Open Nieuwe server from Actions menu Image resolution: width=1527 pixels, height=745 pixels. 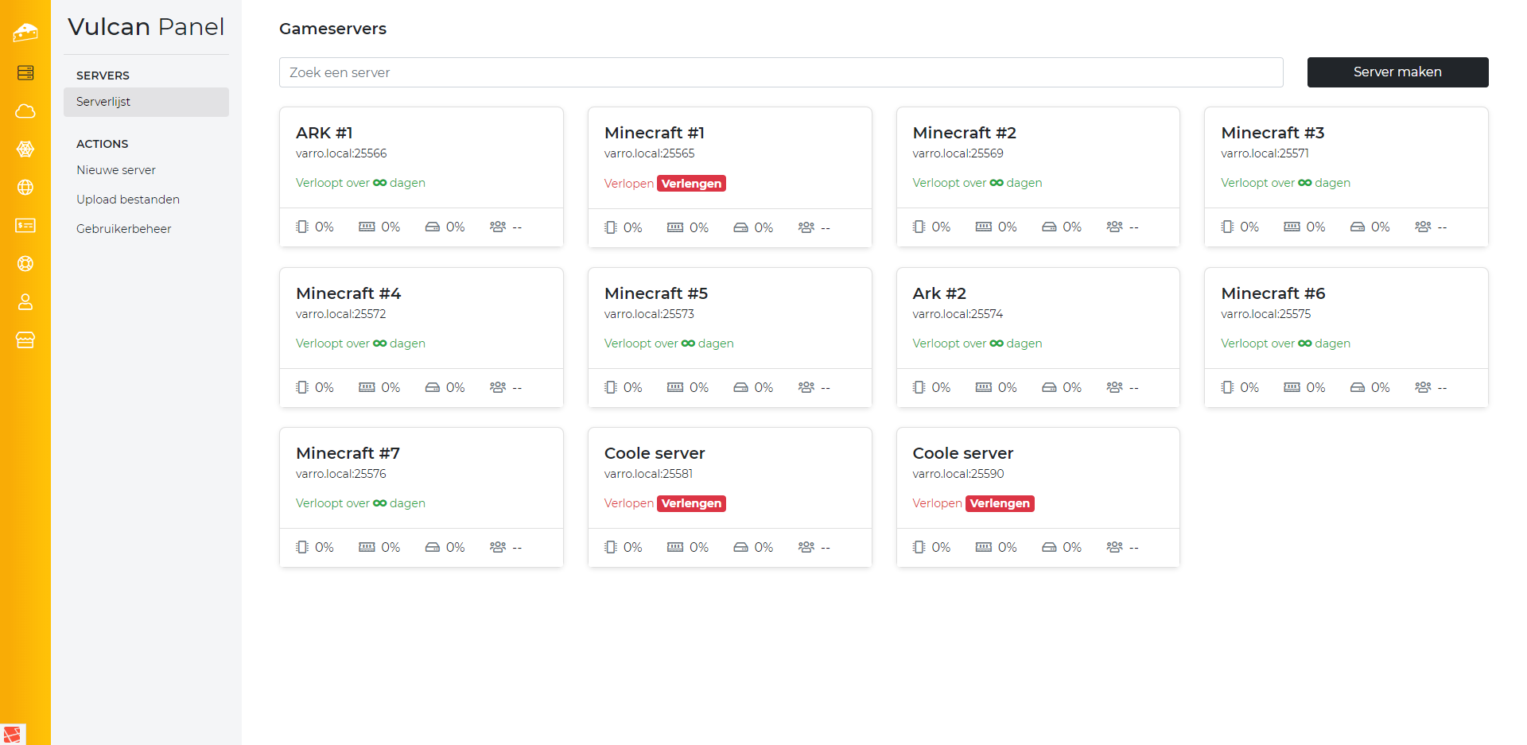(x=116, y=170)
